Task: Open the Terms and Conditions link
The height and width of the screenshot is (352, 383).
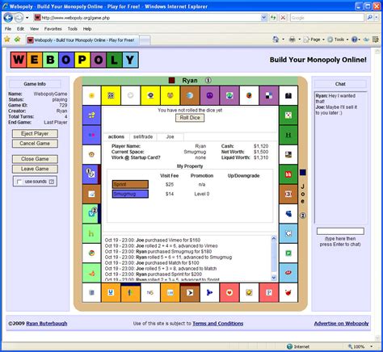Action: click(218, 323)
